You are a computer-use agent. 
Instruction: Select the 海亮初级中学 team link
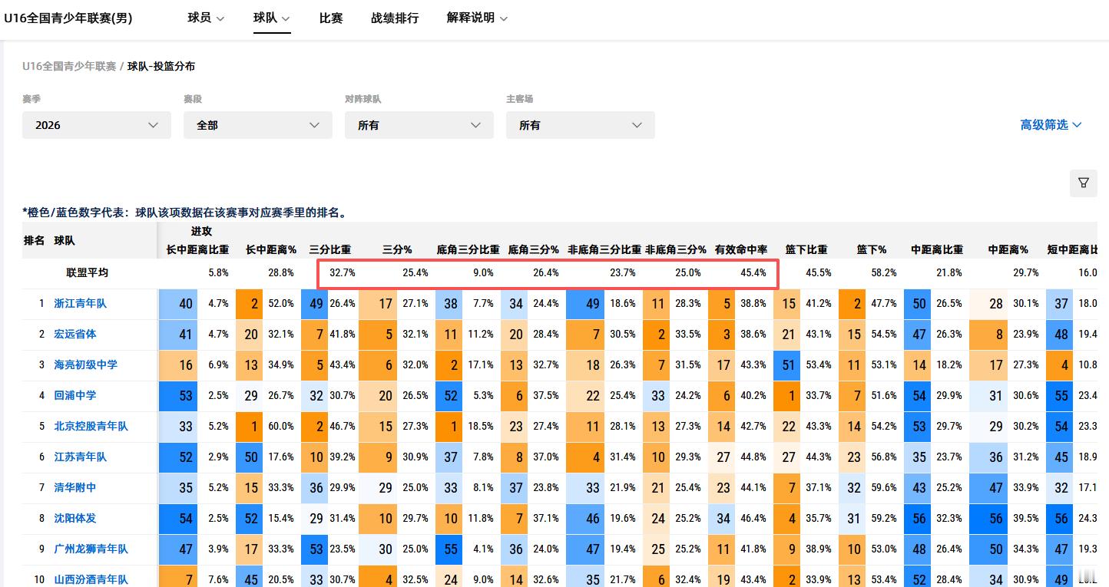[86, 365]
